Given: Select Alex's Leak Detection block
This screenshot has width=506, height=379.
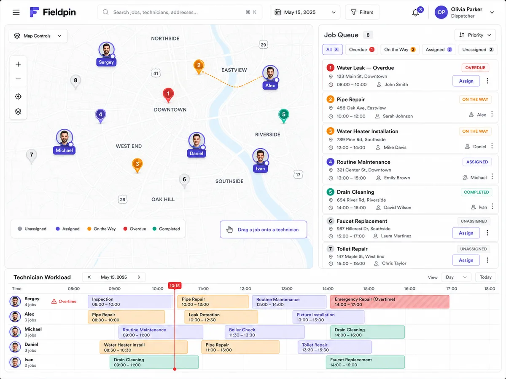Looking at the screenshot, I should point(221,317).
